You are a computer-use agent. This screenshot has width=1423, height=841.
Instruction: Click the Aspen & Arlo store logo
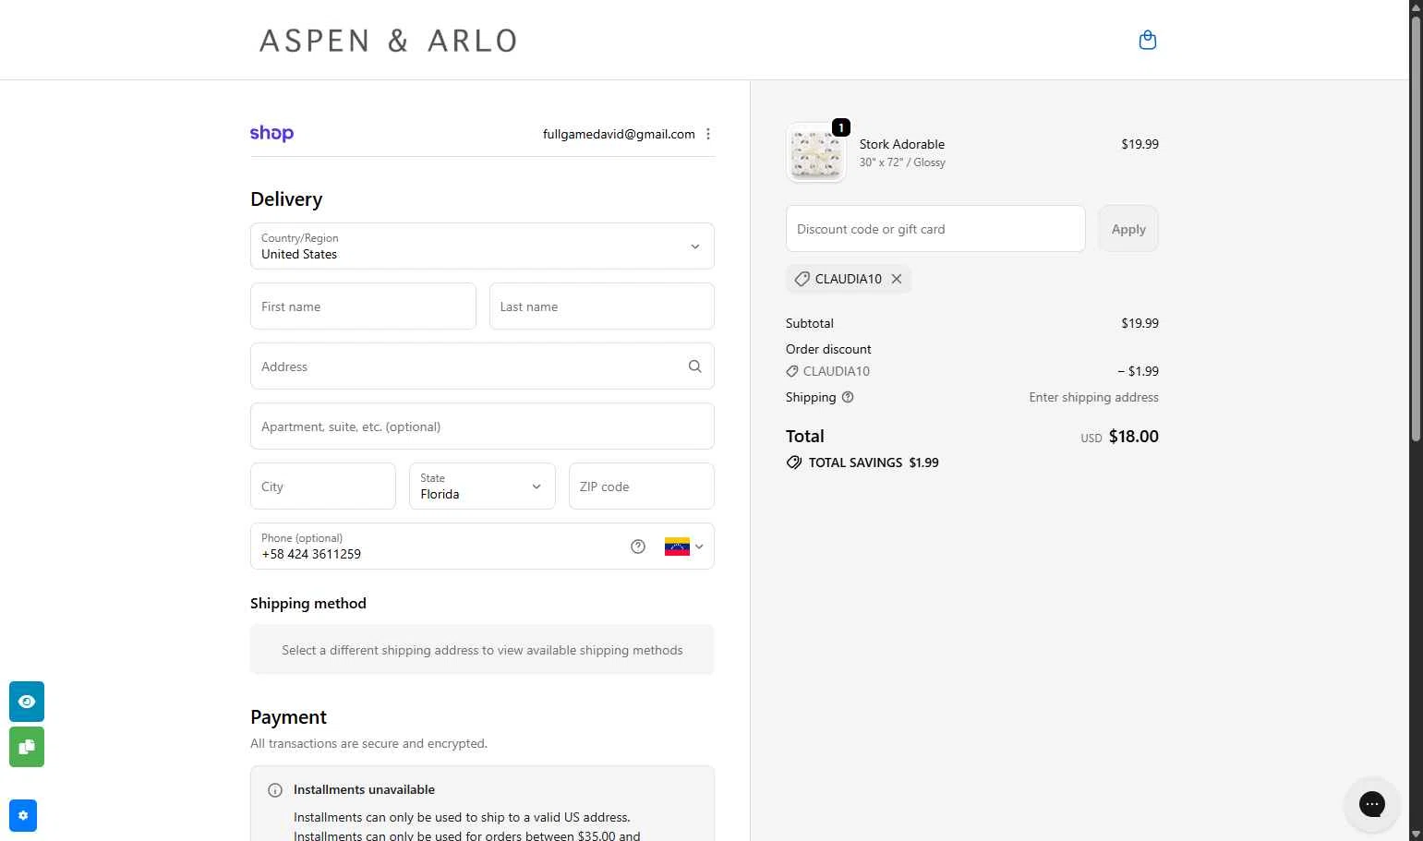click(x=388, y=41)
